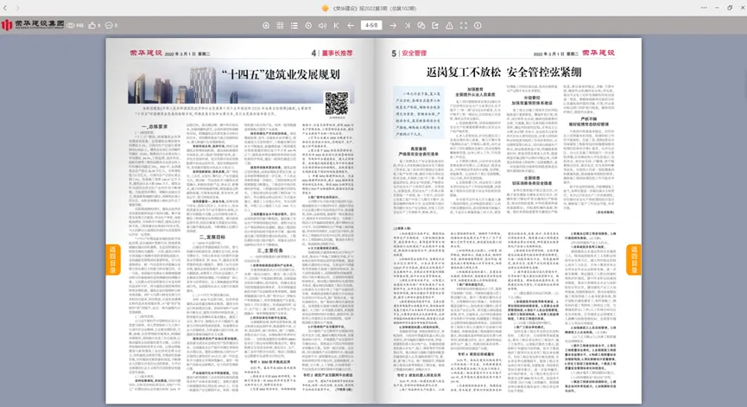Jump to the last page

tap(408, 26)
